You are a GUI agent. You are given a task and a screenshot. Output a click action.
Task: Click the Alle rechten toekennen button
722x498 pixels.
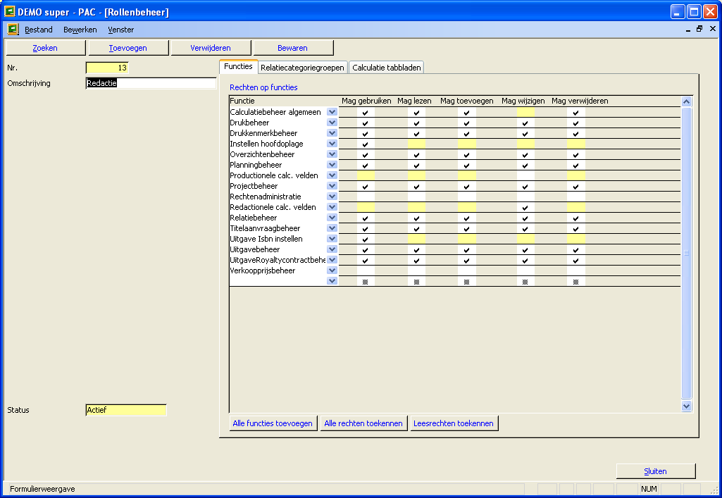(x=363, y=423)
